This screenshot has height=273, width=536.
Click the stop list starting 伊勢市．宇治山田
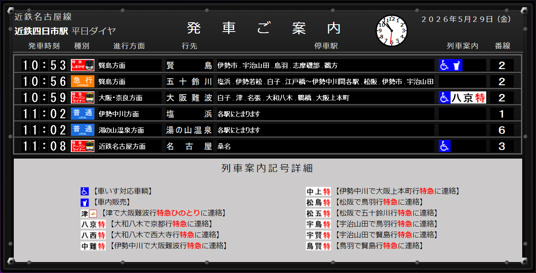pyautogui.click(x=278, y=66)
